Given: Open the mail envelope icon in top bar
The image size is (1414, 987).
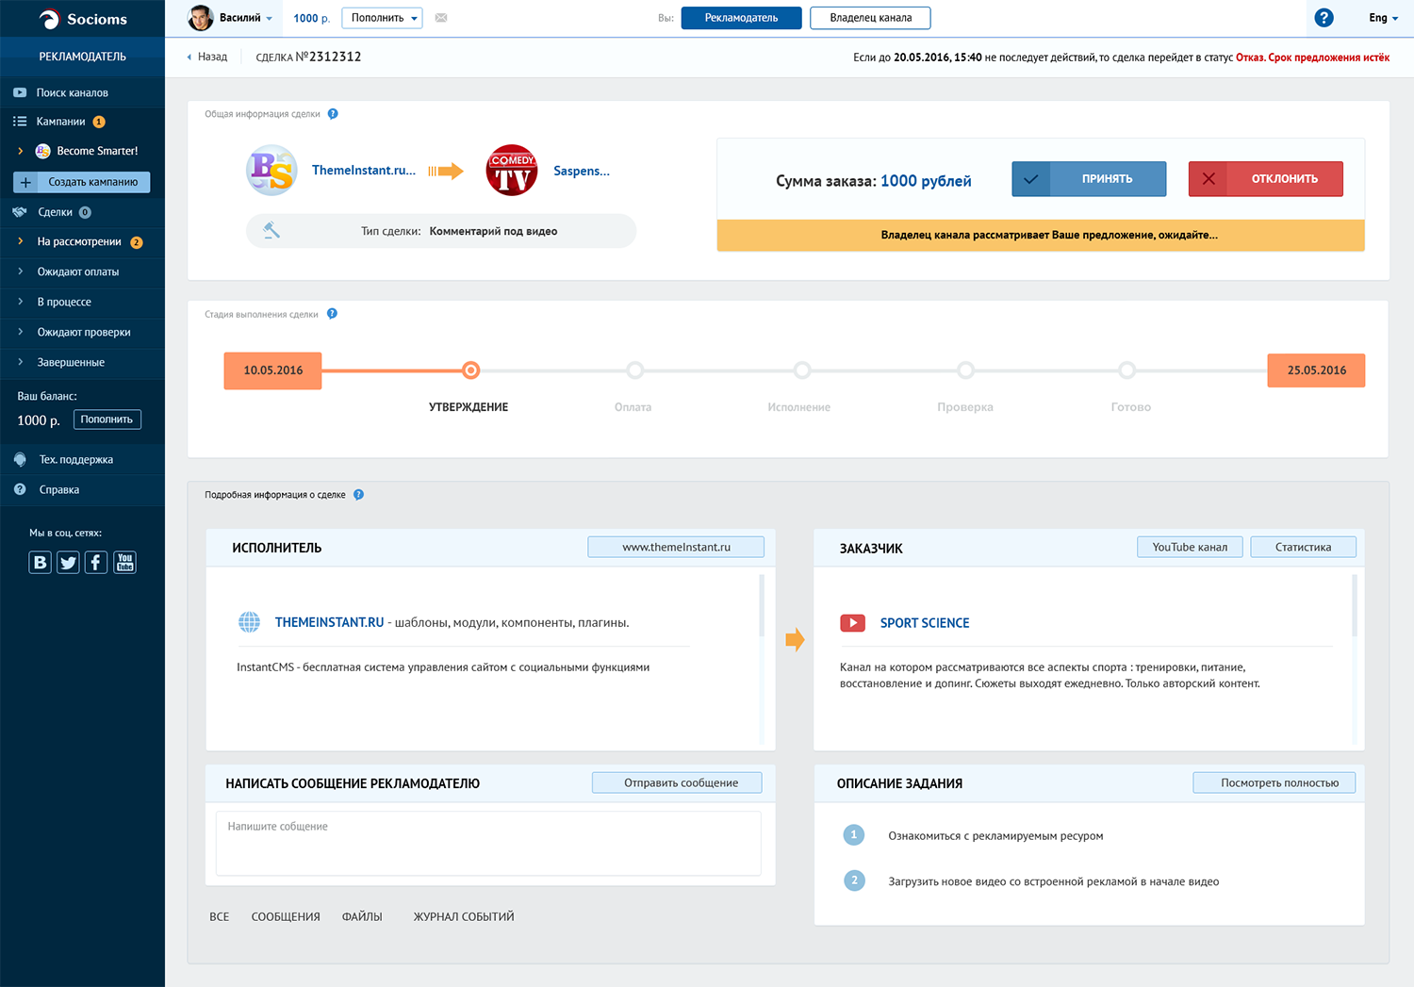Looking at the screenshot, I should [x=441, y=18].
